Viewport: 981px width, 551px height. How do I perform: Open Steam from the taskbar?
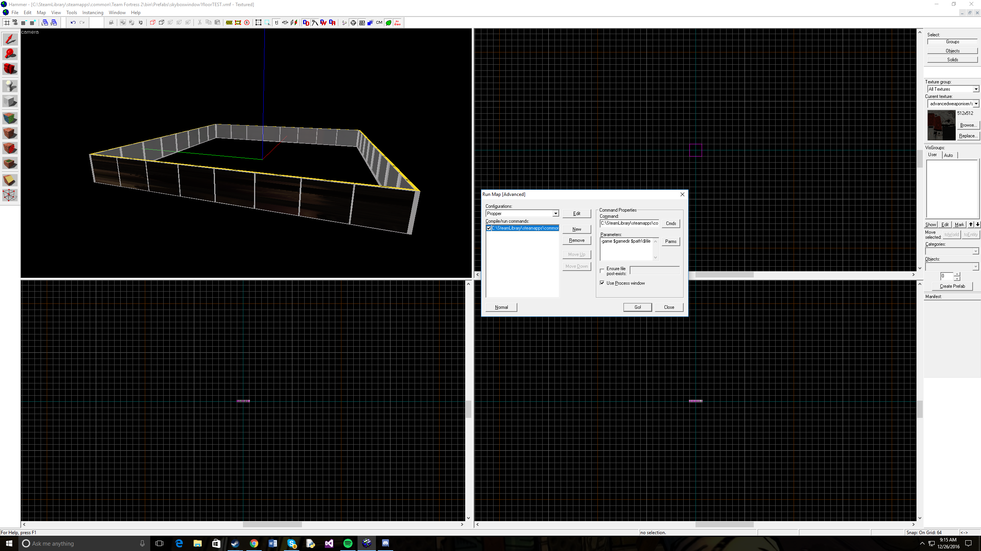[x=235, y=543]
